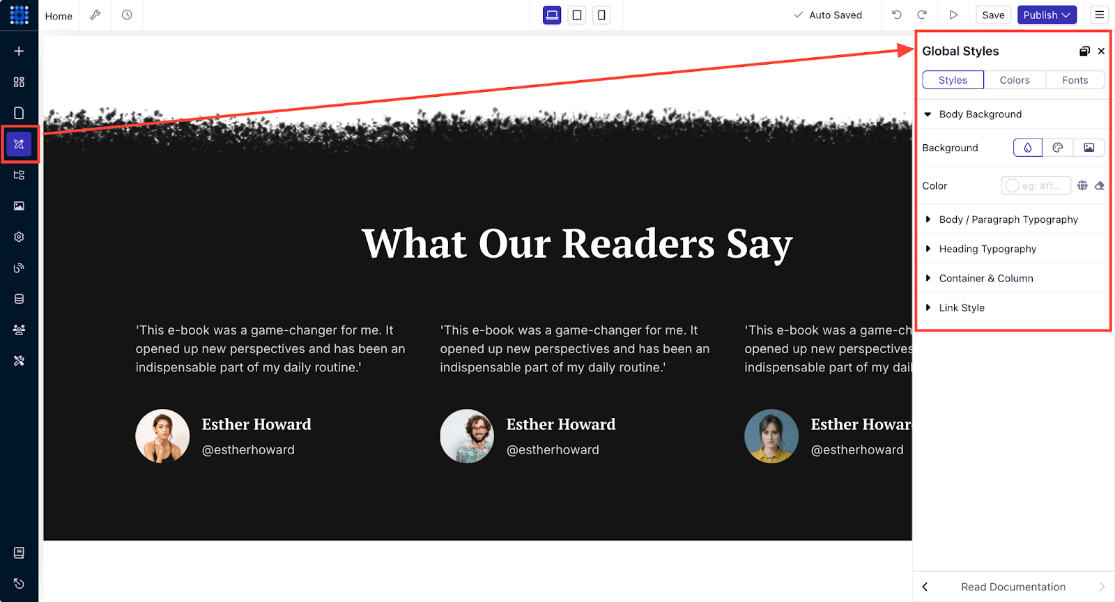This screenshot has height=602, width=1115.
Task: Click the body color swatch circle
Action: (1013, 185)
